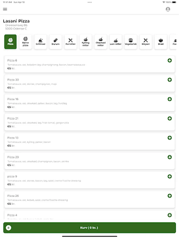This screenshot has width=179, height=238.
Task: Open the Kylling retter category
Action: pyautogui.click(x=86, y=42)
